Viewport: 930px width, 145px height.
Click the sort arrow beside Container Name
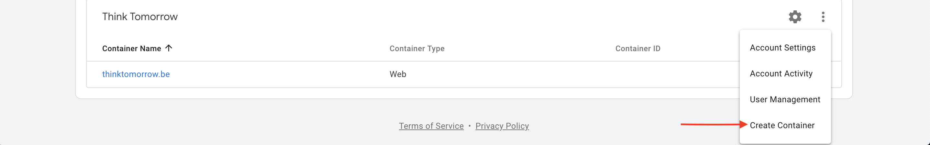tap(169, 48)
